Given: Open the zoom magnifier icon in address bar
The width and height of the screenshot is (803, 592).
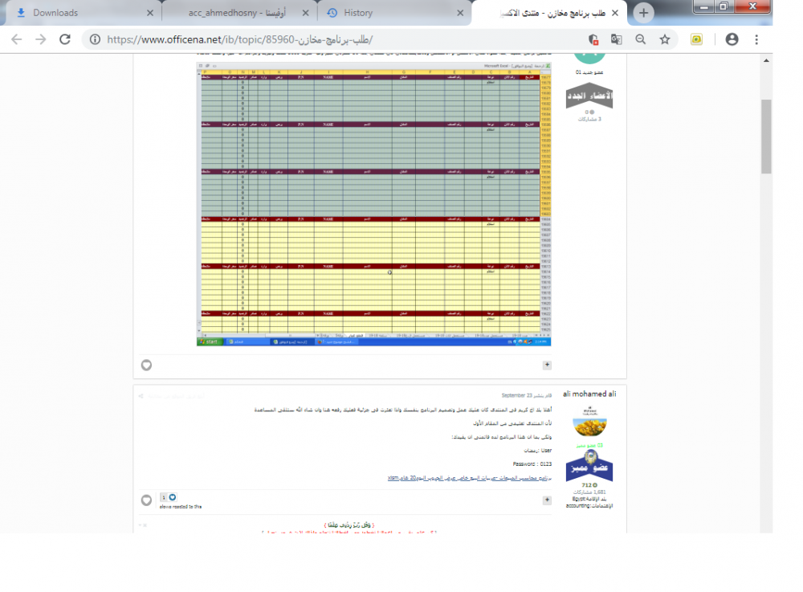Looking at the screenshot, I should pos(640,39).
